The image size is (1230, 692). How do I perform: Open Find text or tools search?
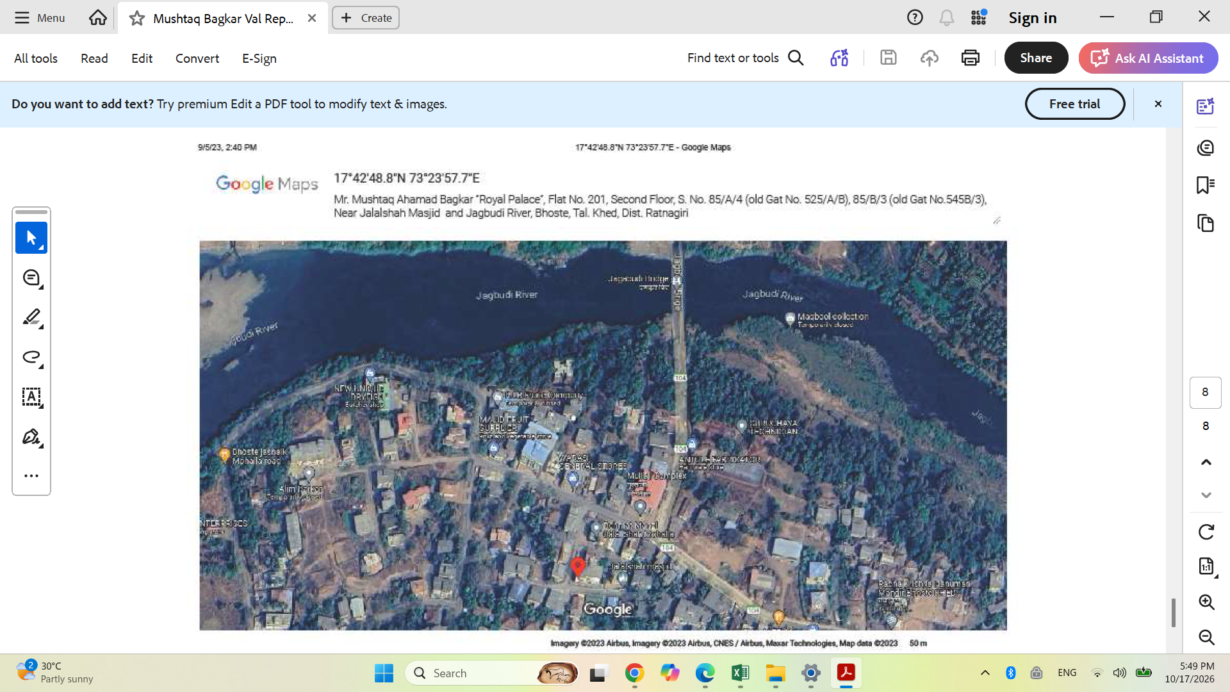[x=746, y=58]
